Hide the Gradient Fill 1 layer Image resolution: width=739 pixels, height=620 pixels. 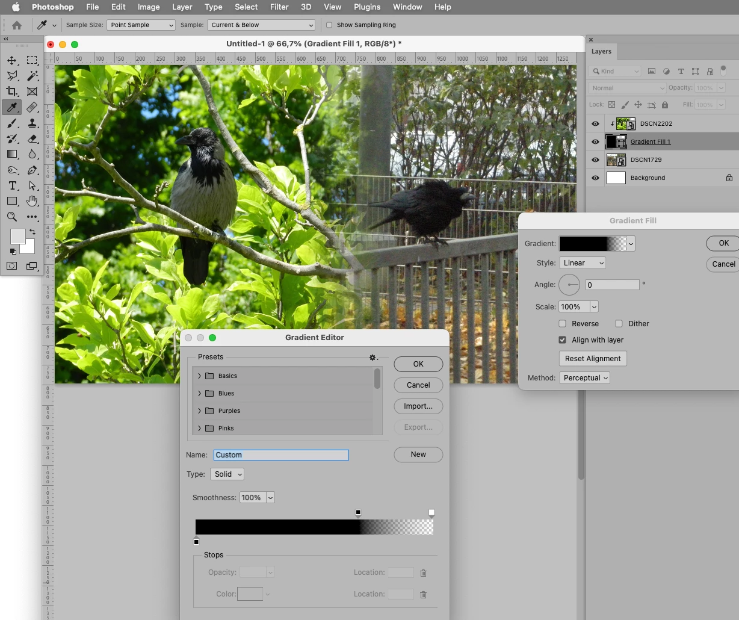point(595,142)
